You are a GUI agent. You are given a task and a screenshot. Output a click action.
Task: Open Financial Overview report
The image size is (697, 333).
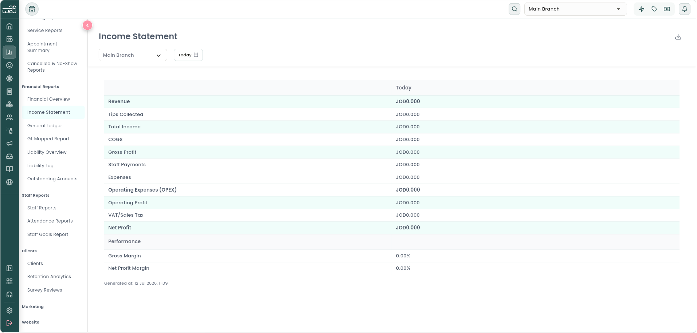[48, 99]
